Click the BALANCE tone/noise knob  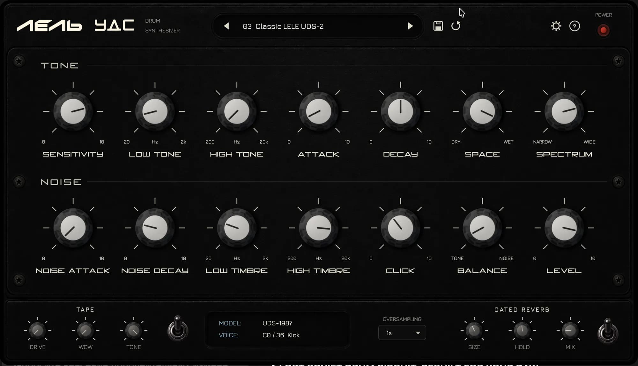tap(482, 228)
